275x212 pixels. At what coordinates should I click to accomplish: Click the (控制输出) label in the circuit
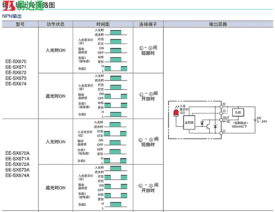click(x=240, y=123)
